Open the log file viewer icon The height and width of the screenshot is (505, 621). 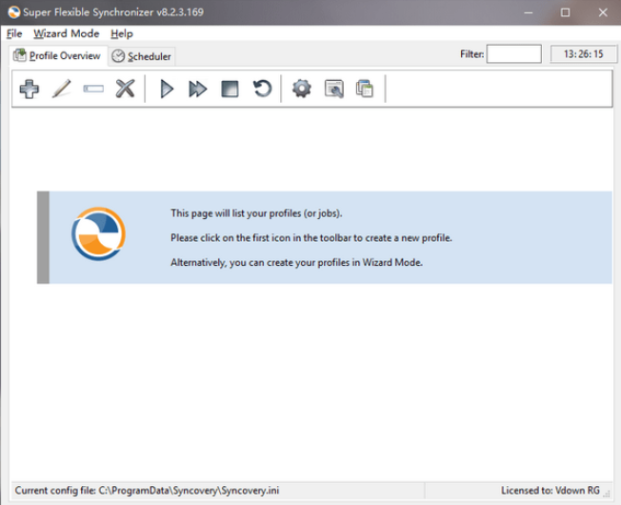(x=334, y=89)
